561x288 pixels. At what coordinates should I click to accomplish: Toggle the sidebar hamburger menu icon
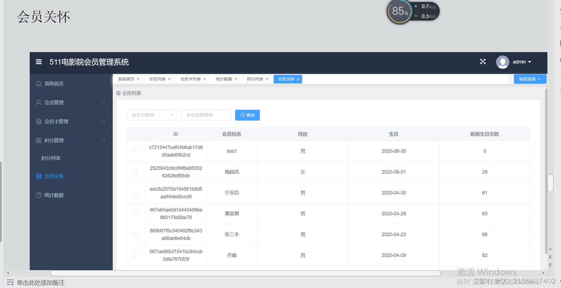coord(39,62)
